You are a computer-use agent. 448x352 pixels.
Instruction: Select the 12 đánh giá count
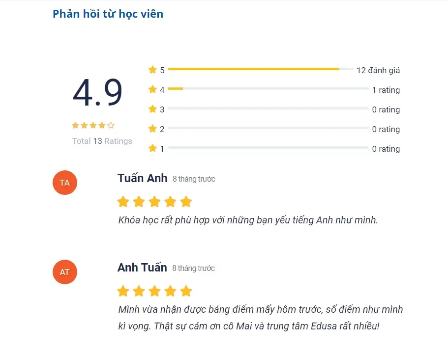(379, 70)
